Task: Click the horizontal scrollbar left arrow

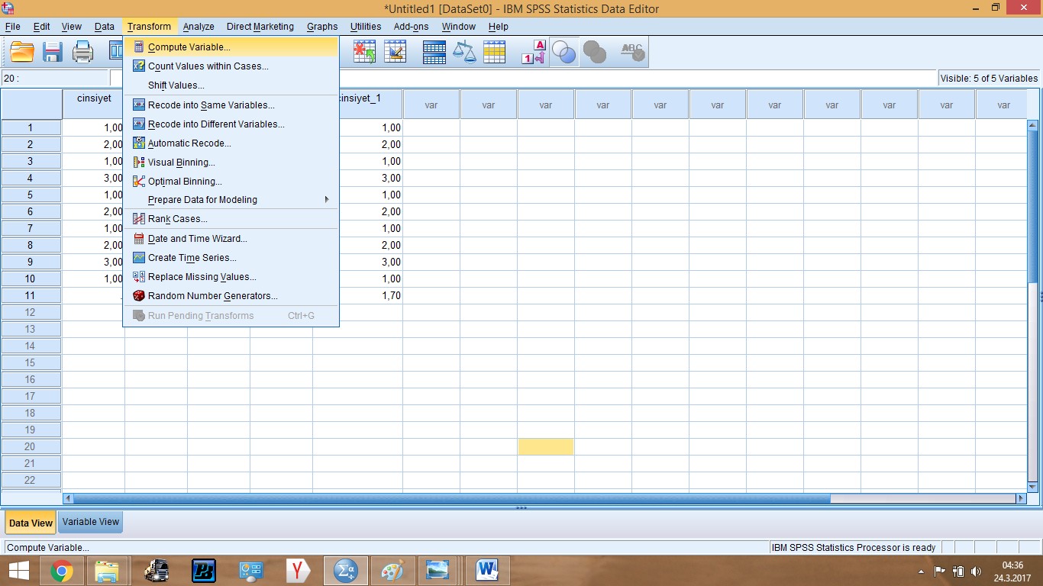Action: [x=68, y=498]
